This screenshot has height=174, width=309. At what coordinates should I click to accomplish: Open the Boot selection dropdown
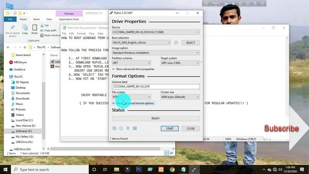pyautogui.click(x=141, y=43)
